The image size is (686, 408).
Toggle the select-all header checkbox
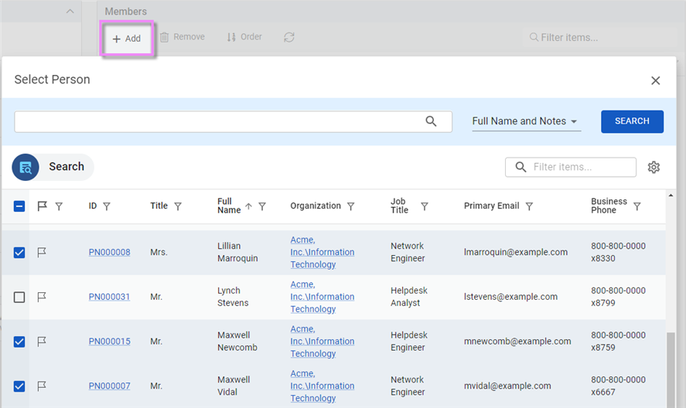[x=19, y=206]
